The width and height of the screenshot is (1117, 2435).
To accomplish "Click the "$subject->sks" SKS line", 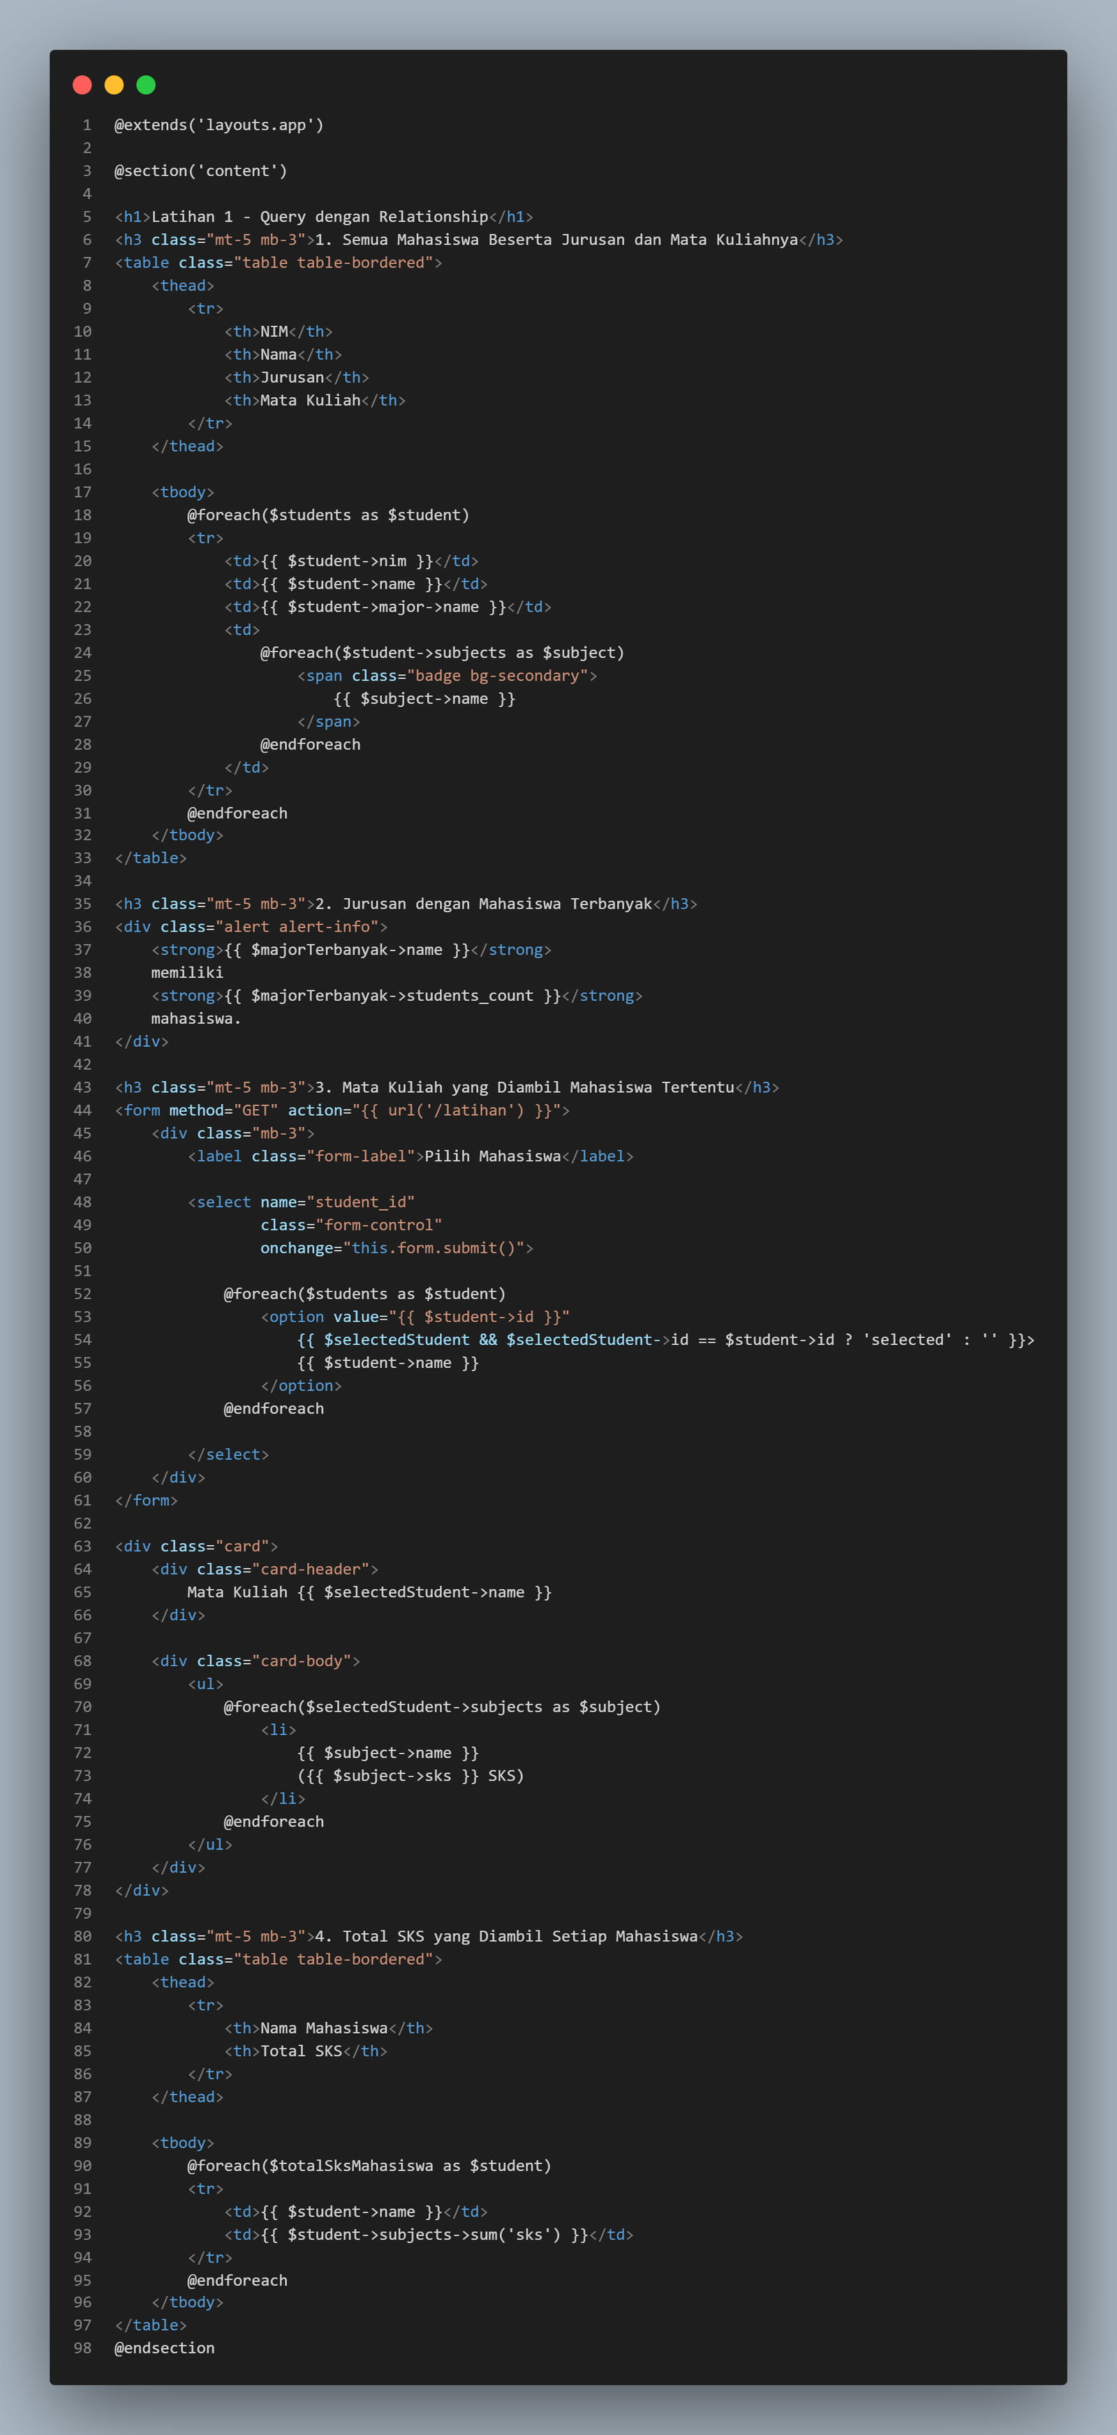I will pyautogui.click(x=410, y=1776).
